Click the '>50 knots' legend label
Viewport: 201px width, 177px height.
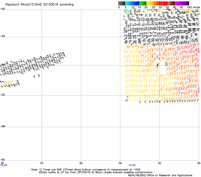[193, 7]
